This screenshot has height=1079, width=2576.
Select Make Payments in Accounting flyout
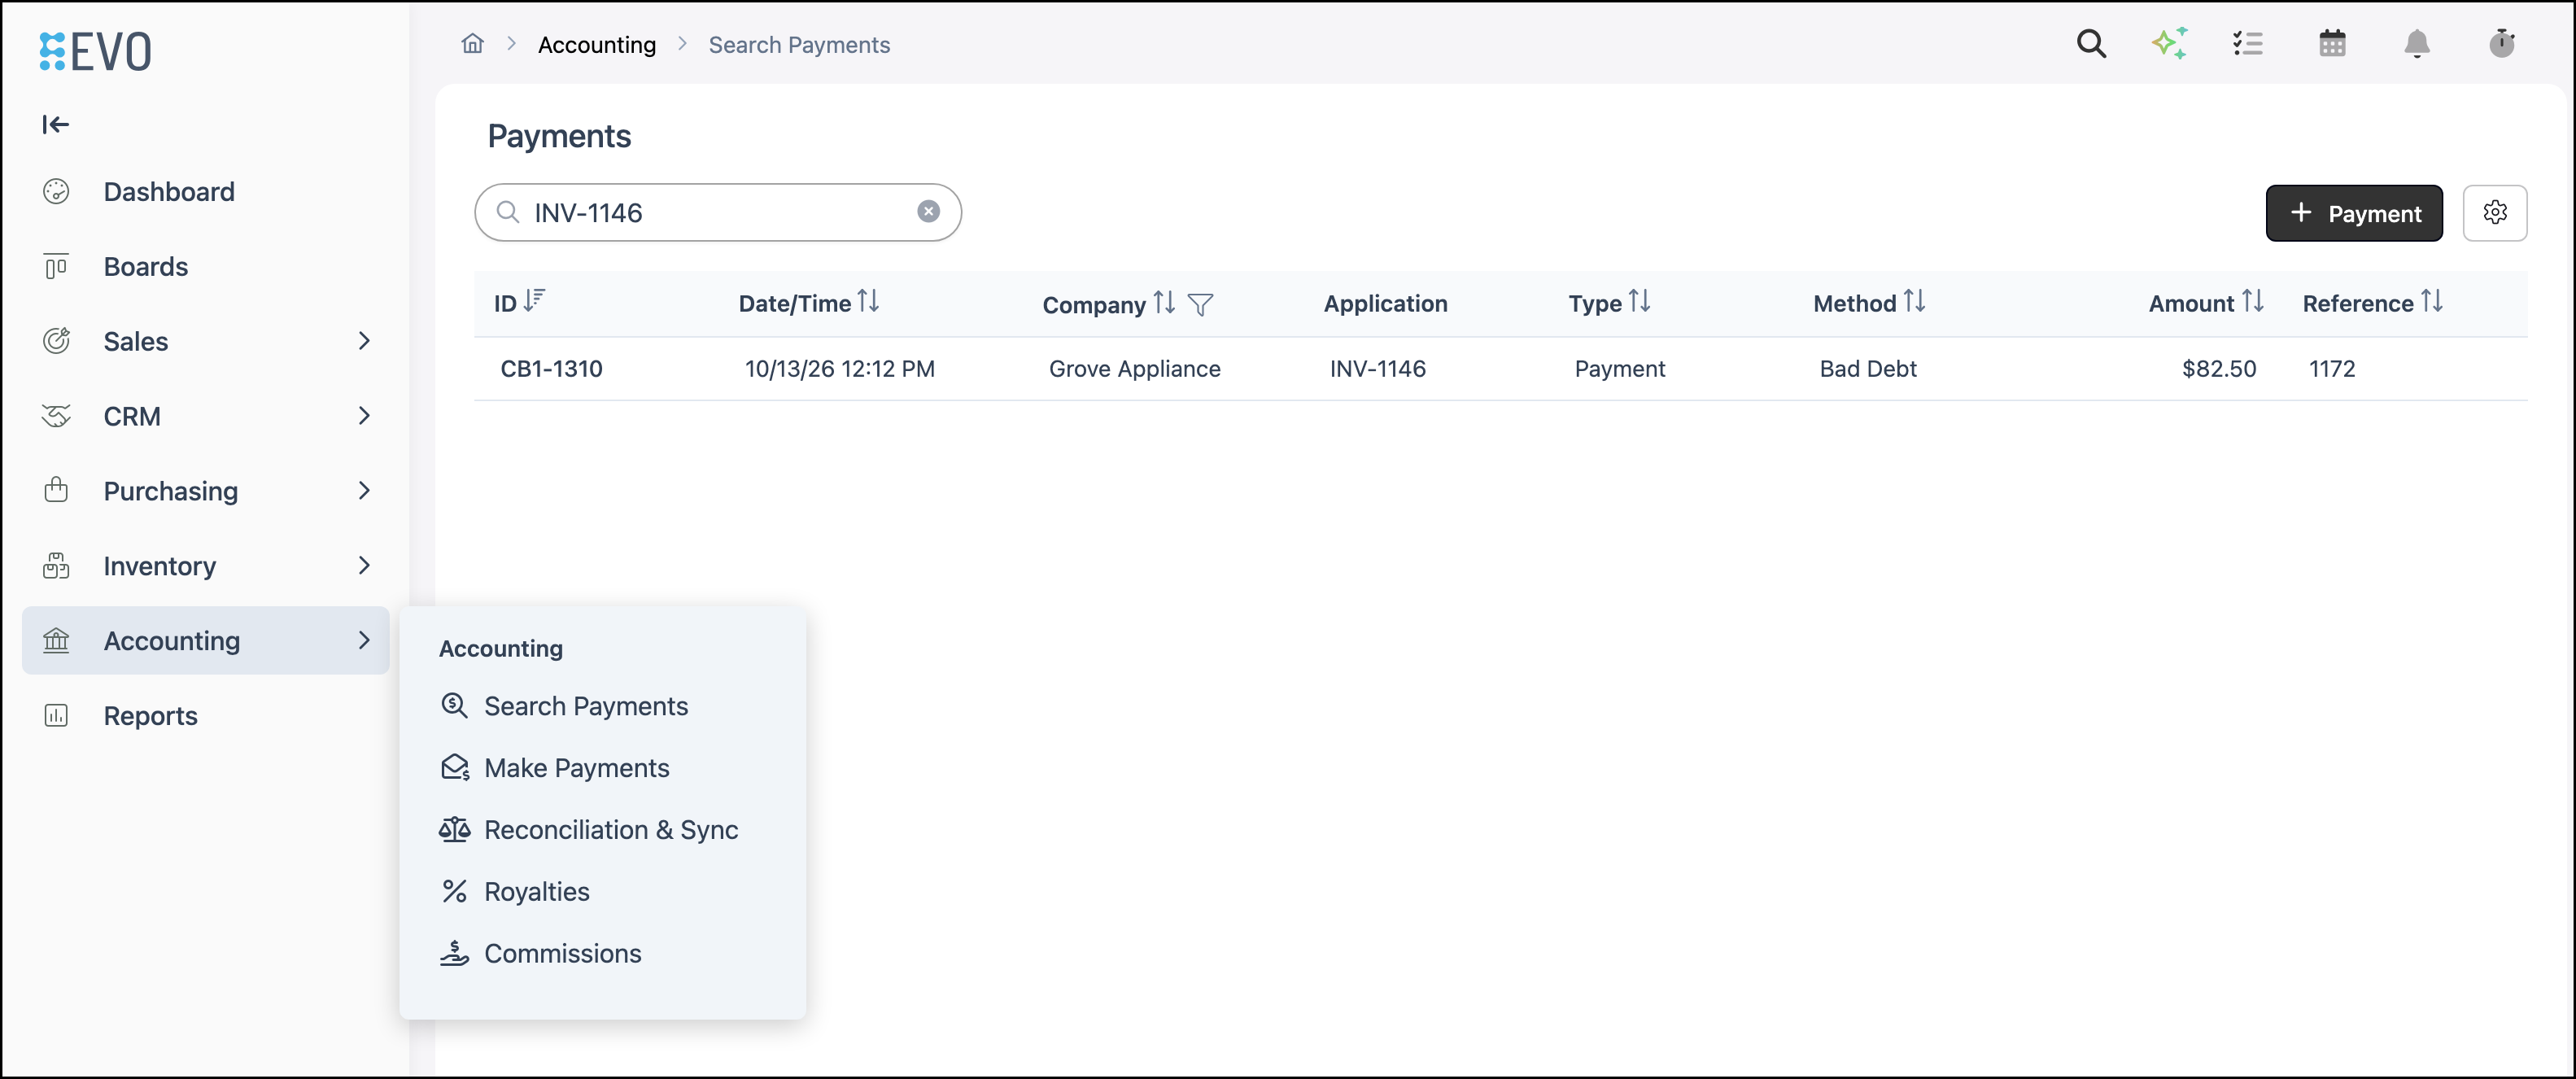pyautogui.click(x=555, y=768)
